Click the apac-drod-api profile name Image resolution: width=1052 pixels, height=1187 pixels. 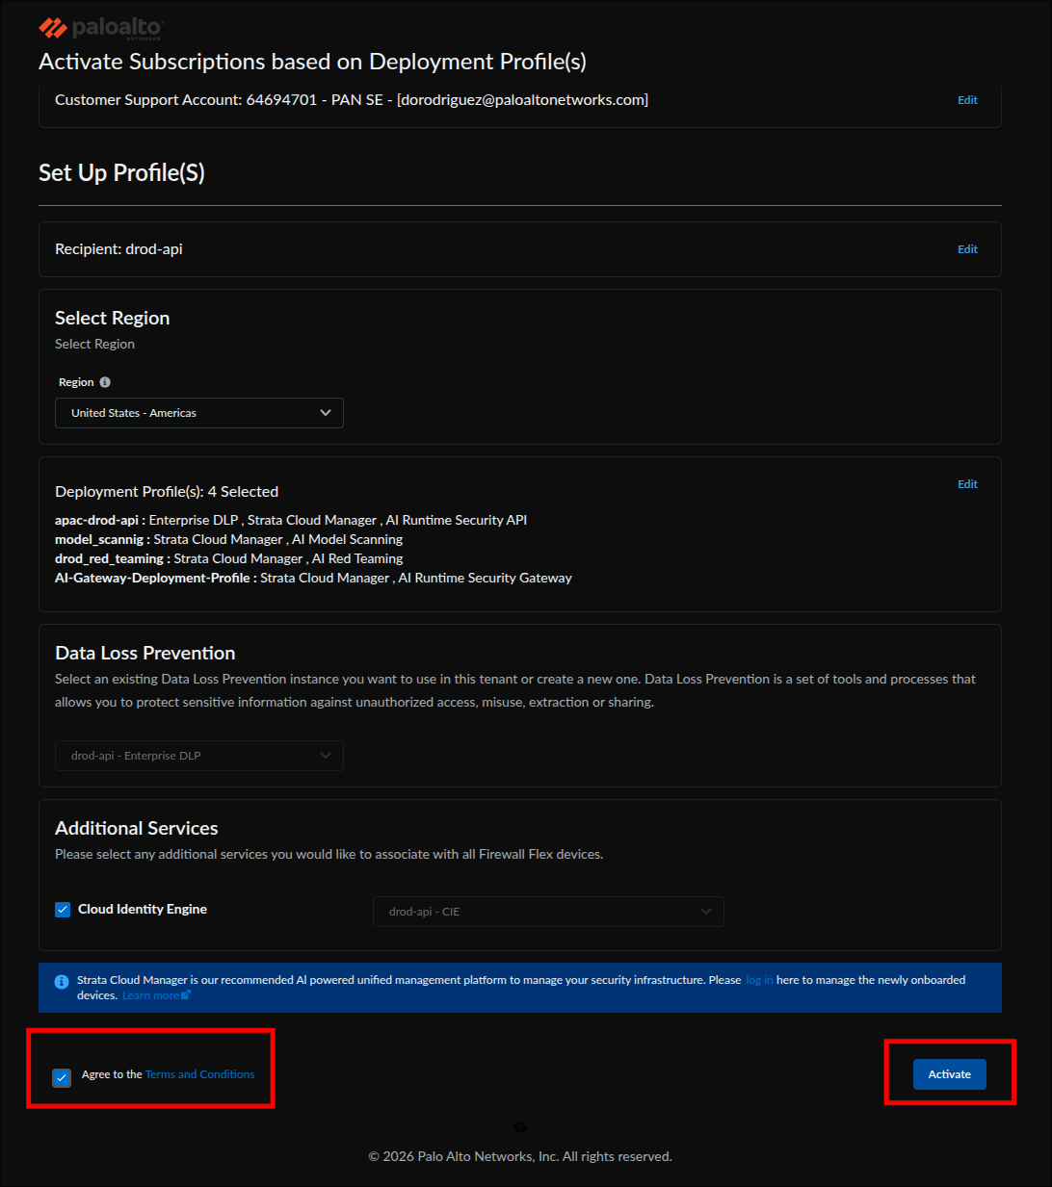coord(96,520)
